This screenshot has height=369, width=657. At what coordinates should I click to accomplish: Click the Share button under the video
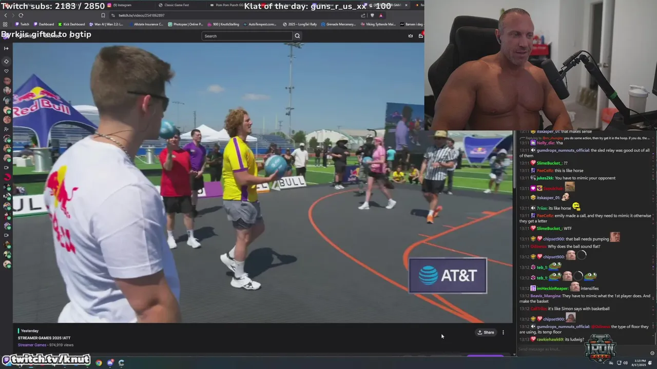tap(486, 332)
